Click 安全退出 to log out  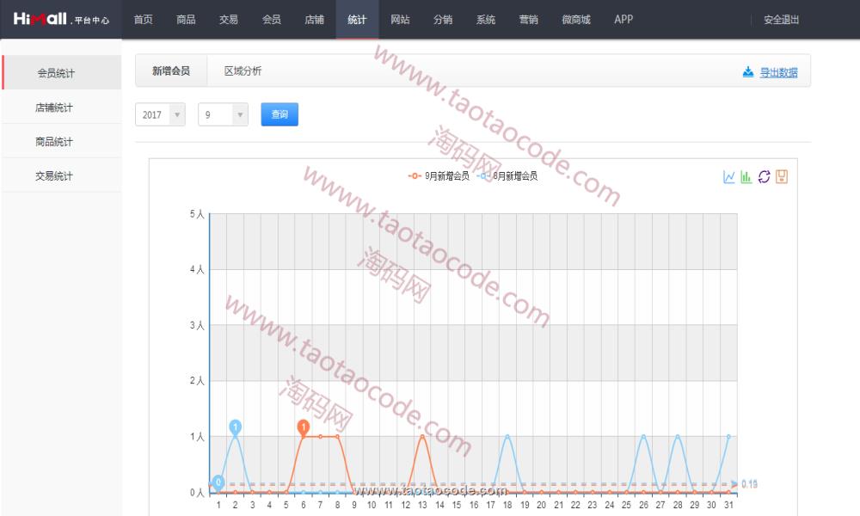[x=781, y=19]
